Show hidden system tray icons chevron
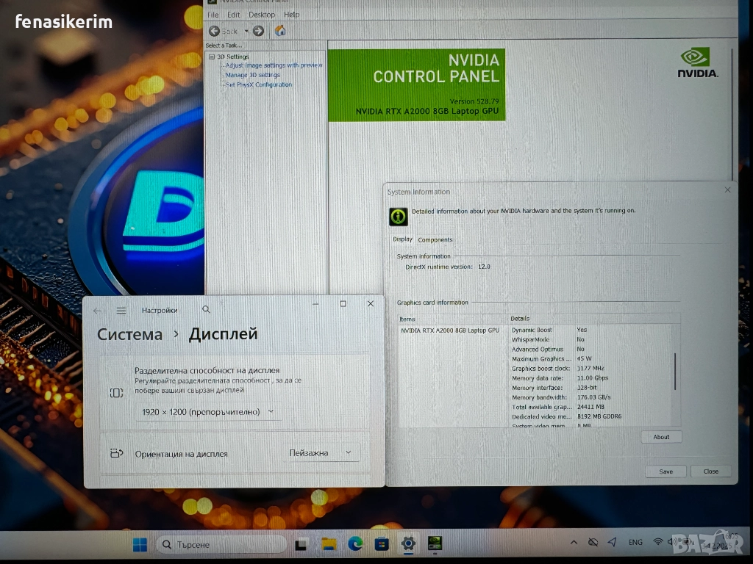The image size is (753, 564). pyautogui.click(x=574, y=543)
